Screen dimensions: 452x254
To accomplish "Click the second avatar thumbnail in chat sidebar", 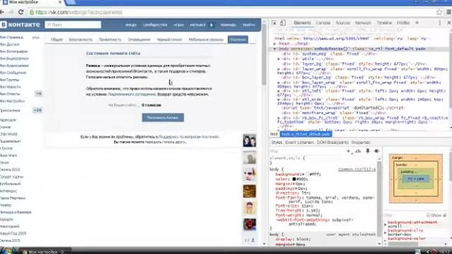I will (x=249, y=157).
